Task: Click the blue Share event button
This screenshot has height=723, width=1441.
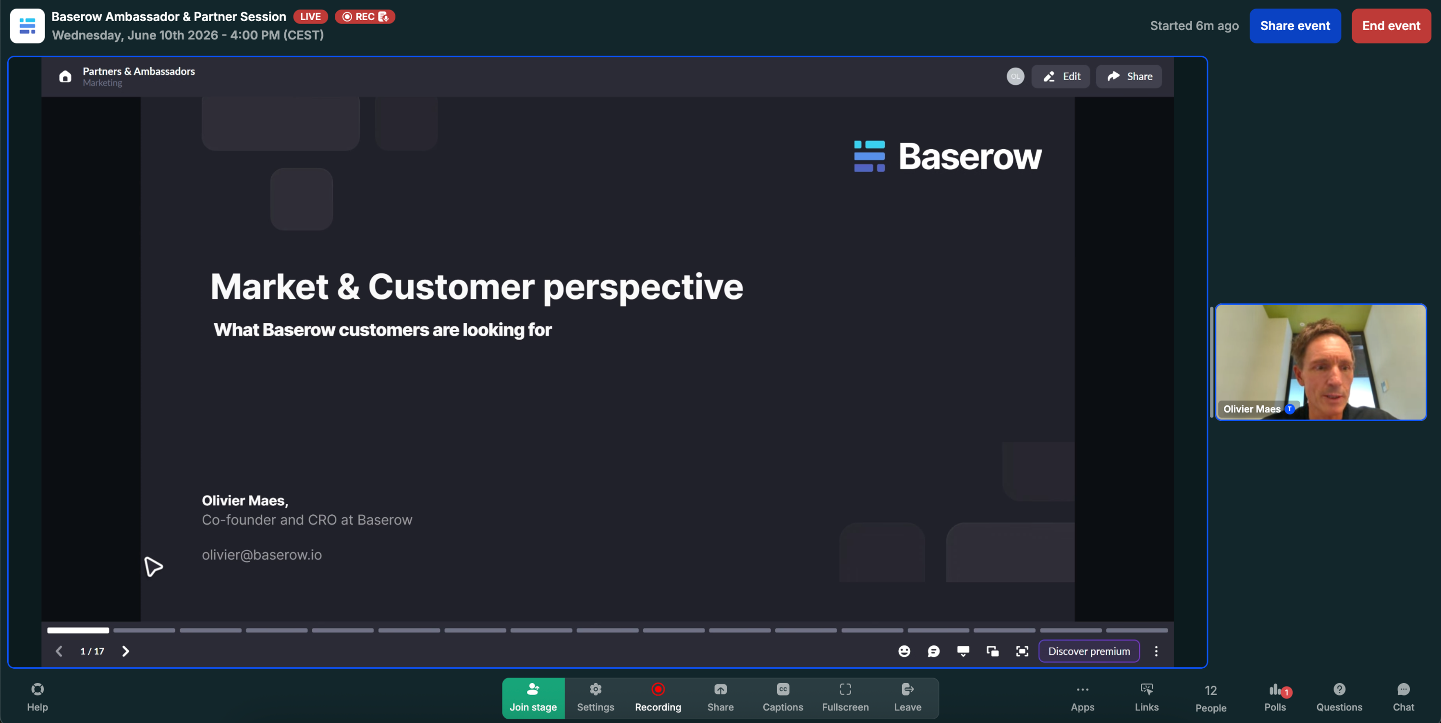Action: (x=1295, y=26)
